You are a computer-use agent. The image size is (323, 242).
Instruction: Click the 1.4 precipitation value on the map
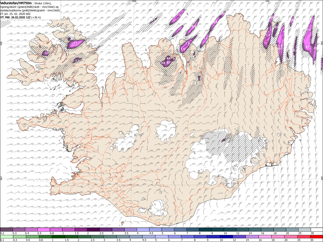183,49
